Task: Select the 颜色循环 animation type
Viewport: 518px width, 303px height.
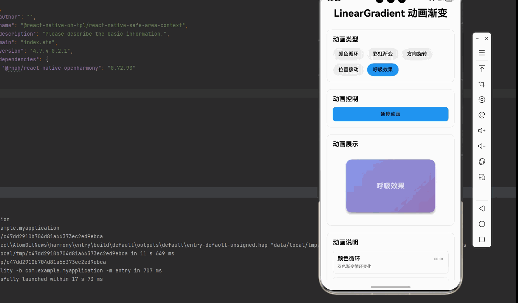Action: pyautogui.click(x=348, y=54)
